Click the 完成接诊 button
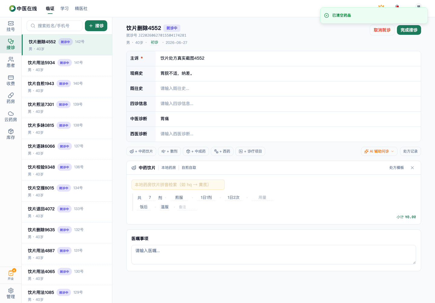The height and width of the screenshot is (303, 435). tap(409, 30)
